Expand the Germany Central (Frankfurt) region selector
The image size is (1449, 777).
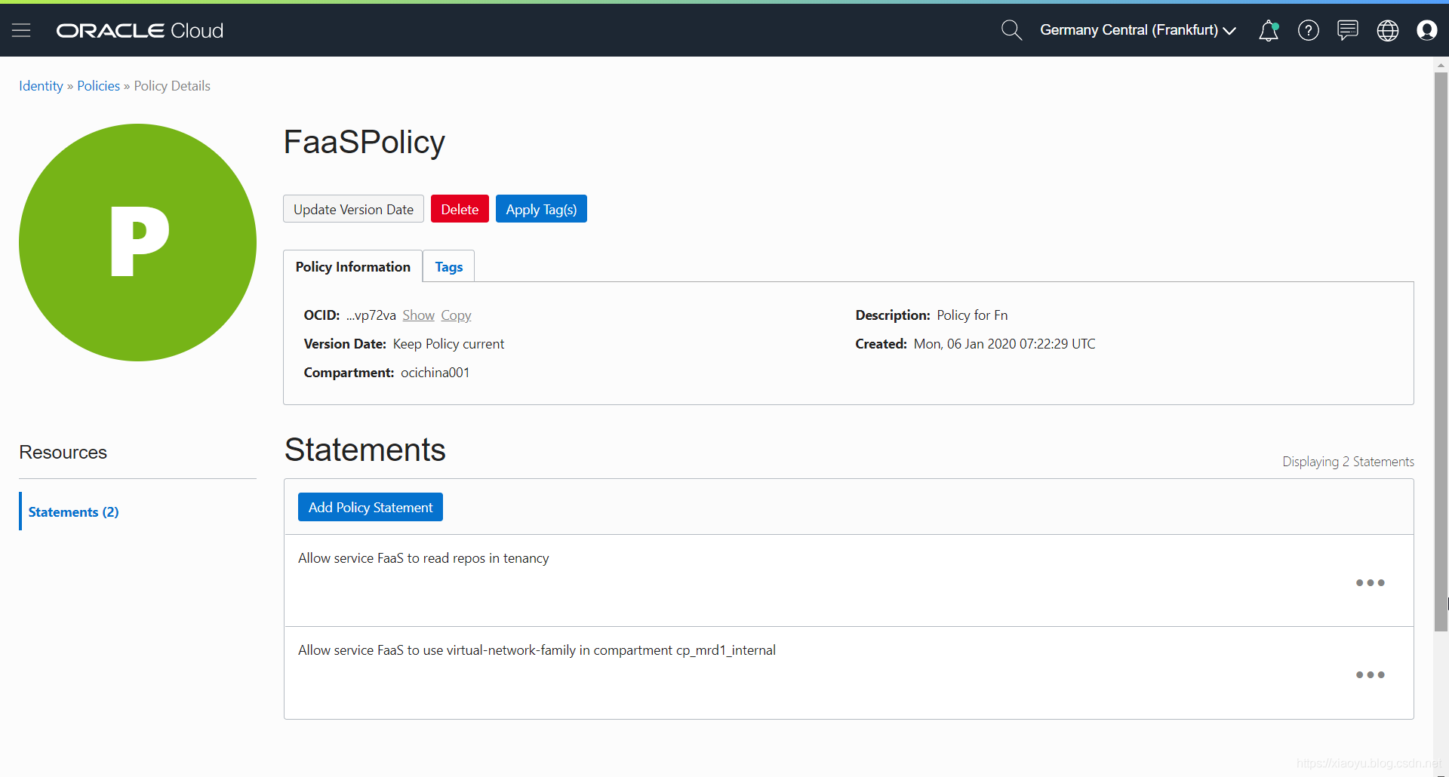click(x=1137, y=30)
